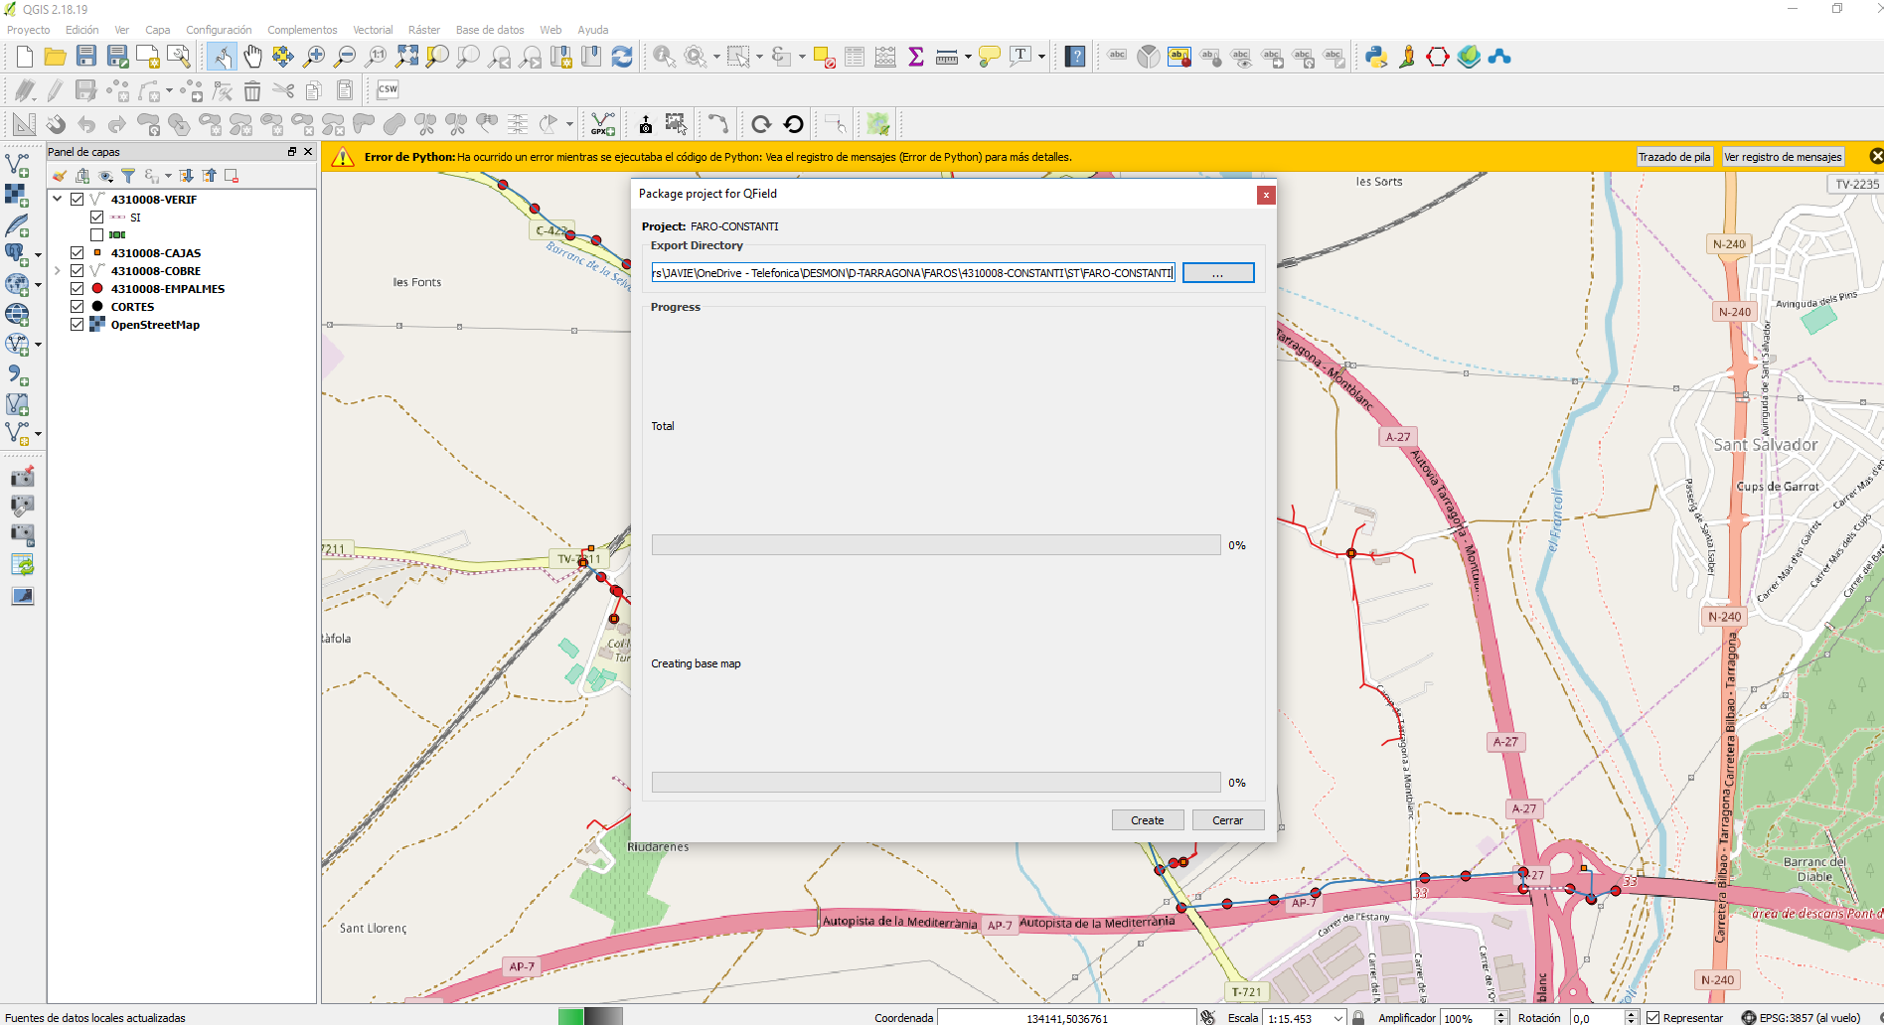
Task: Click Create in the QField packaging dialog
Action: (x=1147, y=819)
